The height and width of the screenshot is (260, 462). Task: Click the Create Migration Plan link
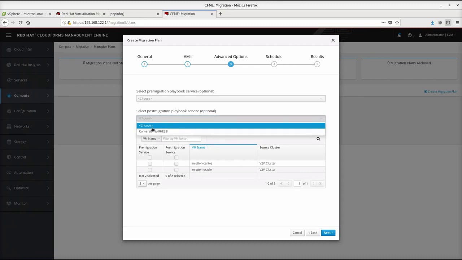tap(440, 91)
